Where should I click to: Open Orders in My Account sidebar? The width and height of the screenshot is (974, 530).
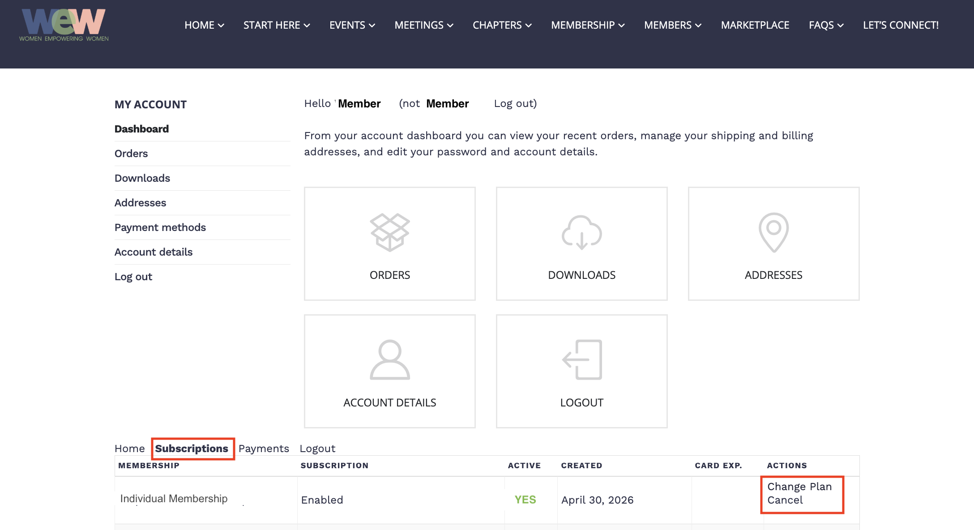[x=131, y=154]
